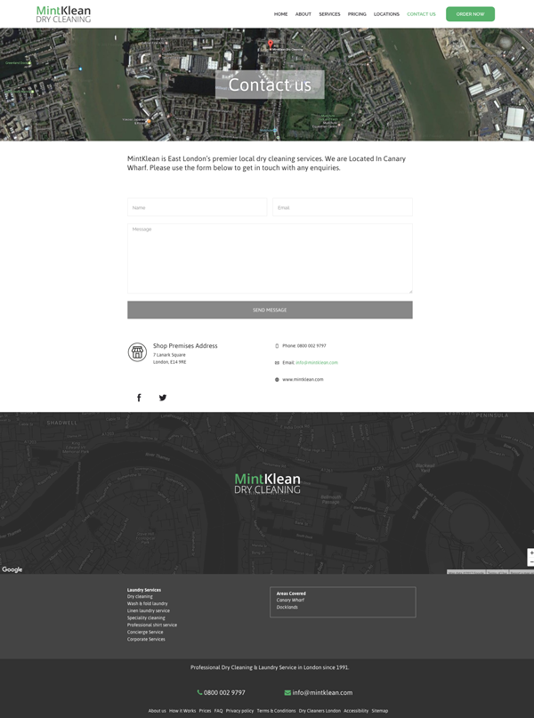
Task: Click the MintKlean logo in the header
Action: (x=63, y=14)
